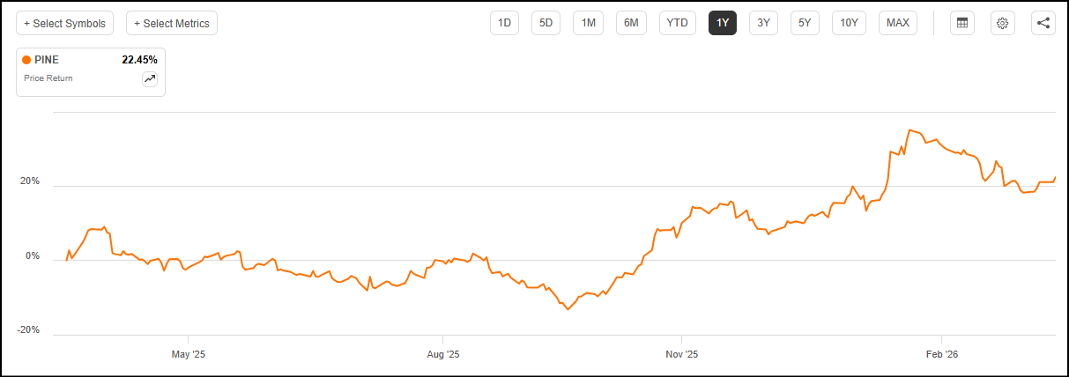Click the orange PINE color dot
This screenshot has width=1069, height=377.
(x=26, y=60)
